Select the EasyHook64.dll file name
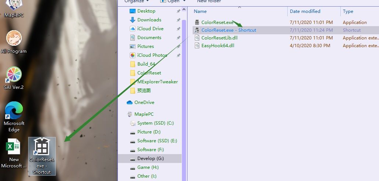379x181 pixels. (x=218, y=45)
